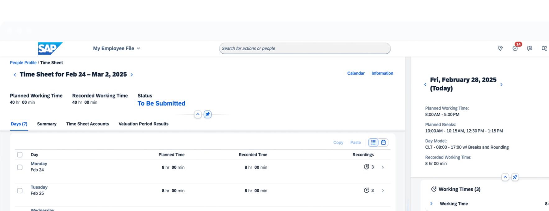Click the pin header icon above the tabs
The image size is (549, 211).
(x=208, y=114)
